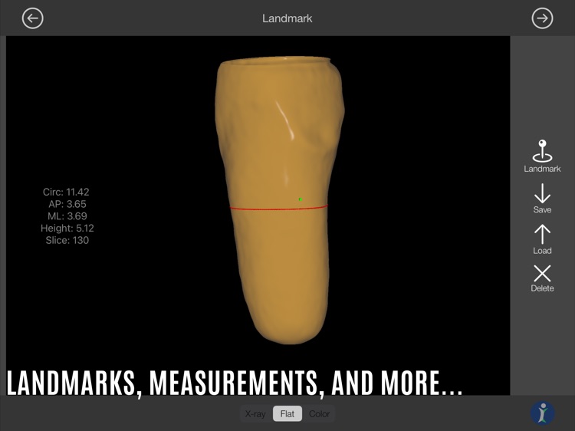
Task: Click the 'Landmark' screen title
Action: (x=287, y=18)
